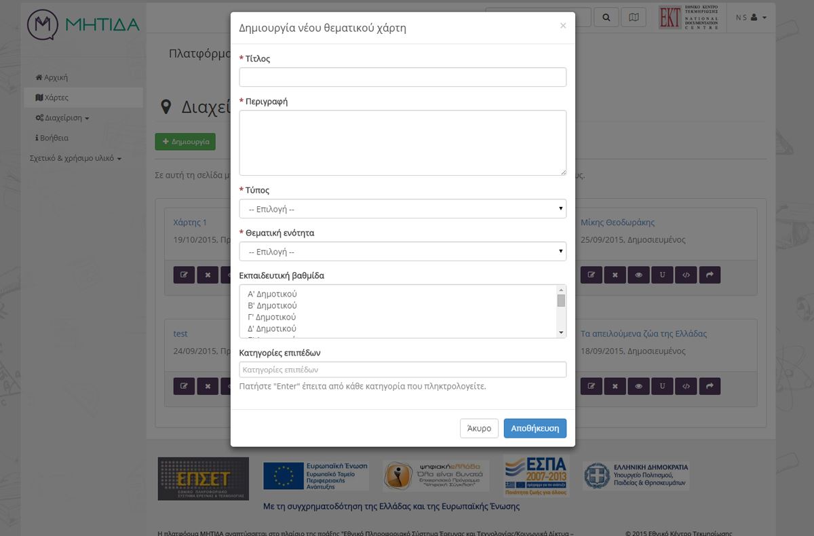
Task: Click edit icon for Μίκης Θεοδωράκης map
Action: pos(592,275)
